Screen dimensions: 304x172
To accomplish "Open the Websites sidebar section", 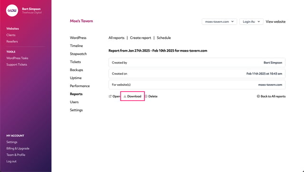I will click(13, 28).
